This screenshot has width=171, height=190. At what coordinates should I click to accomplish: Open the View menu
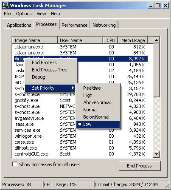pyautogui.click(x=41, y=14)
